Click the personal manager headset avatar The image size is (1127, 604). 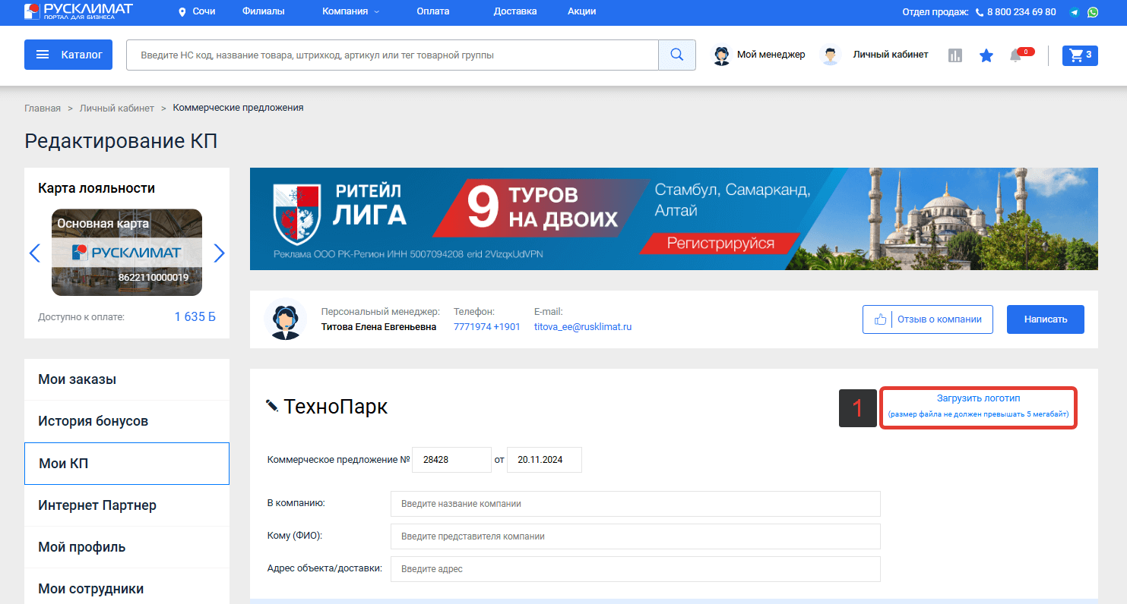(x=285, y=319)
